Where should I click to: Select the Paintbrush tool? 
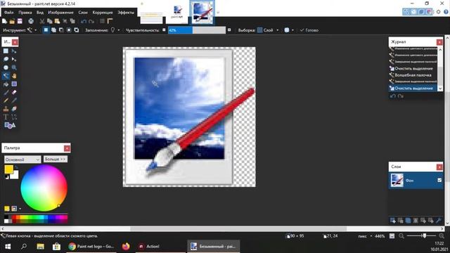(6, 92)
